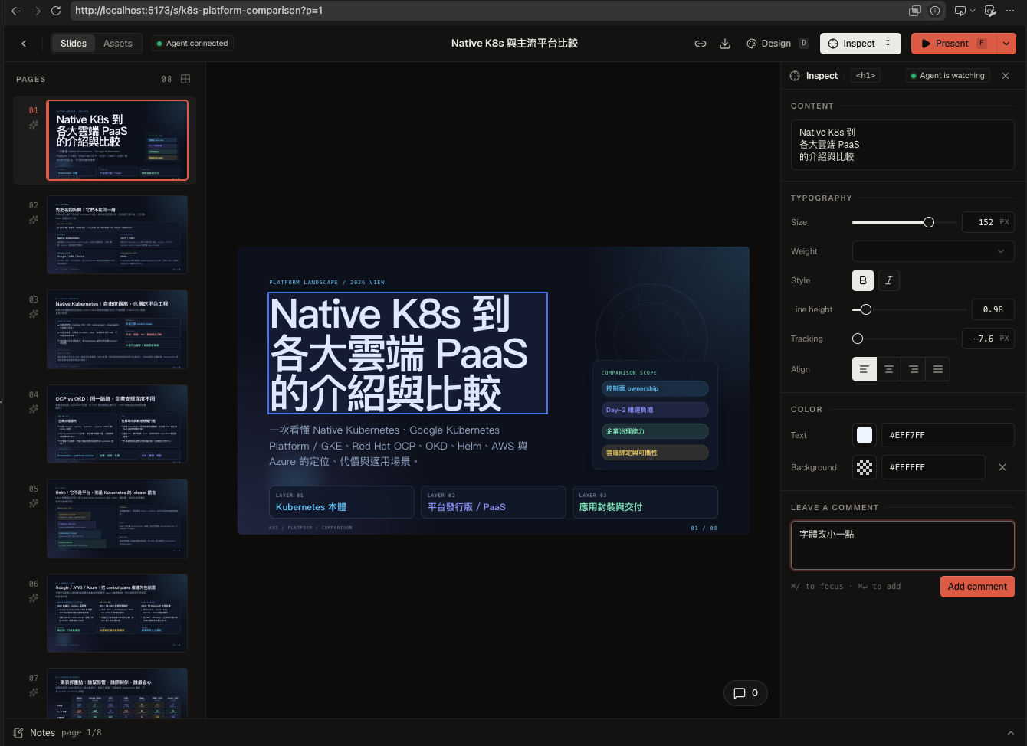Screen dimensions: 1027x746
Task: Select slide 02 thumbnail
Action: point(117,234)
